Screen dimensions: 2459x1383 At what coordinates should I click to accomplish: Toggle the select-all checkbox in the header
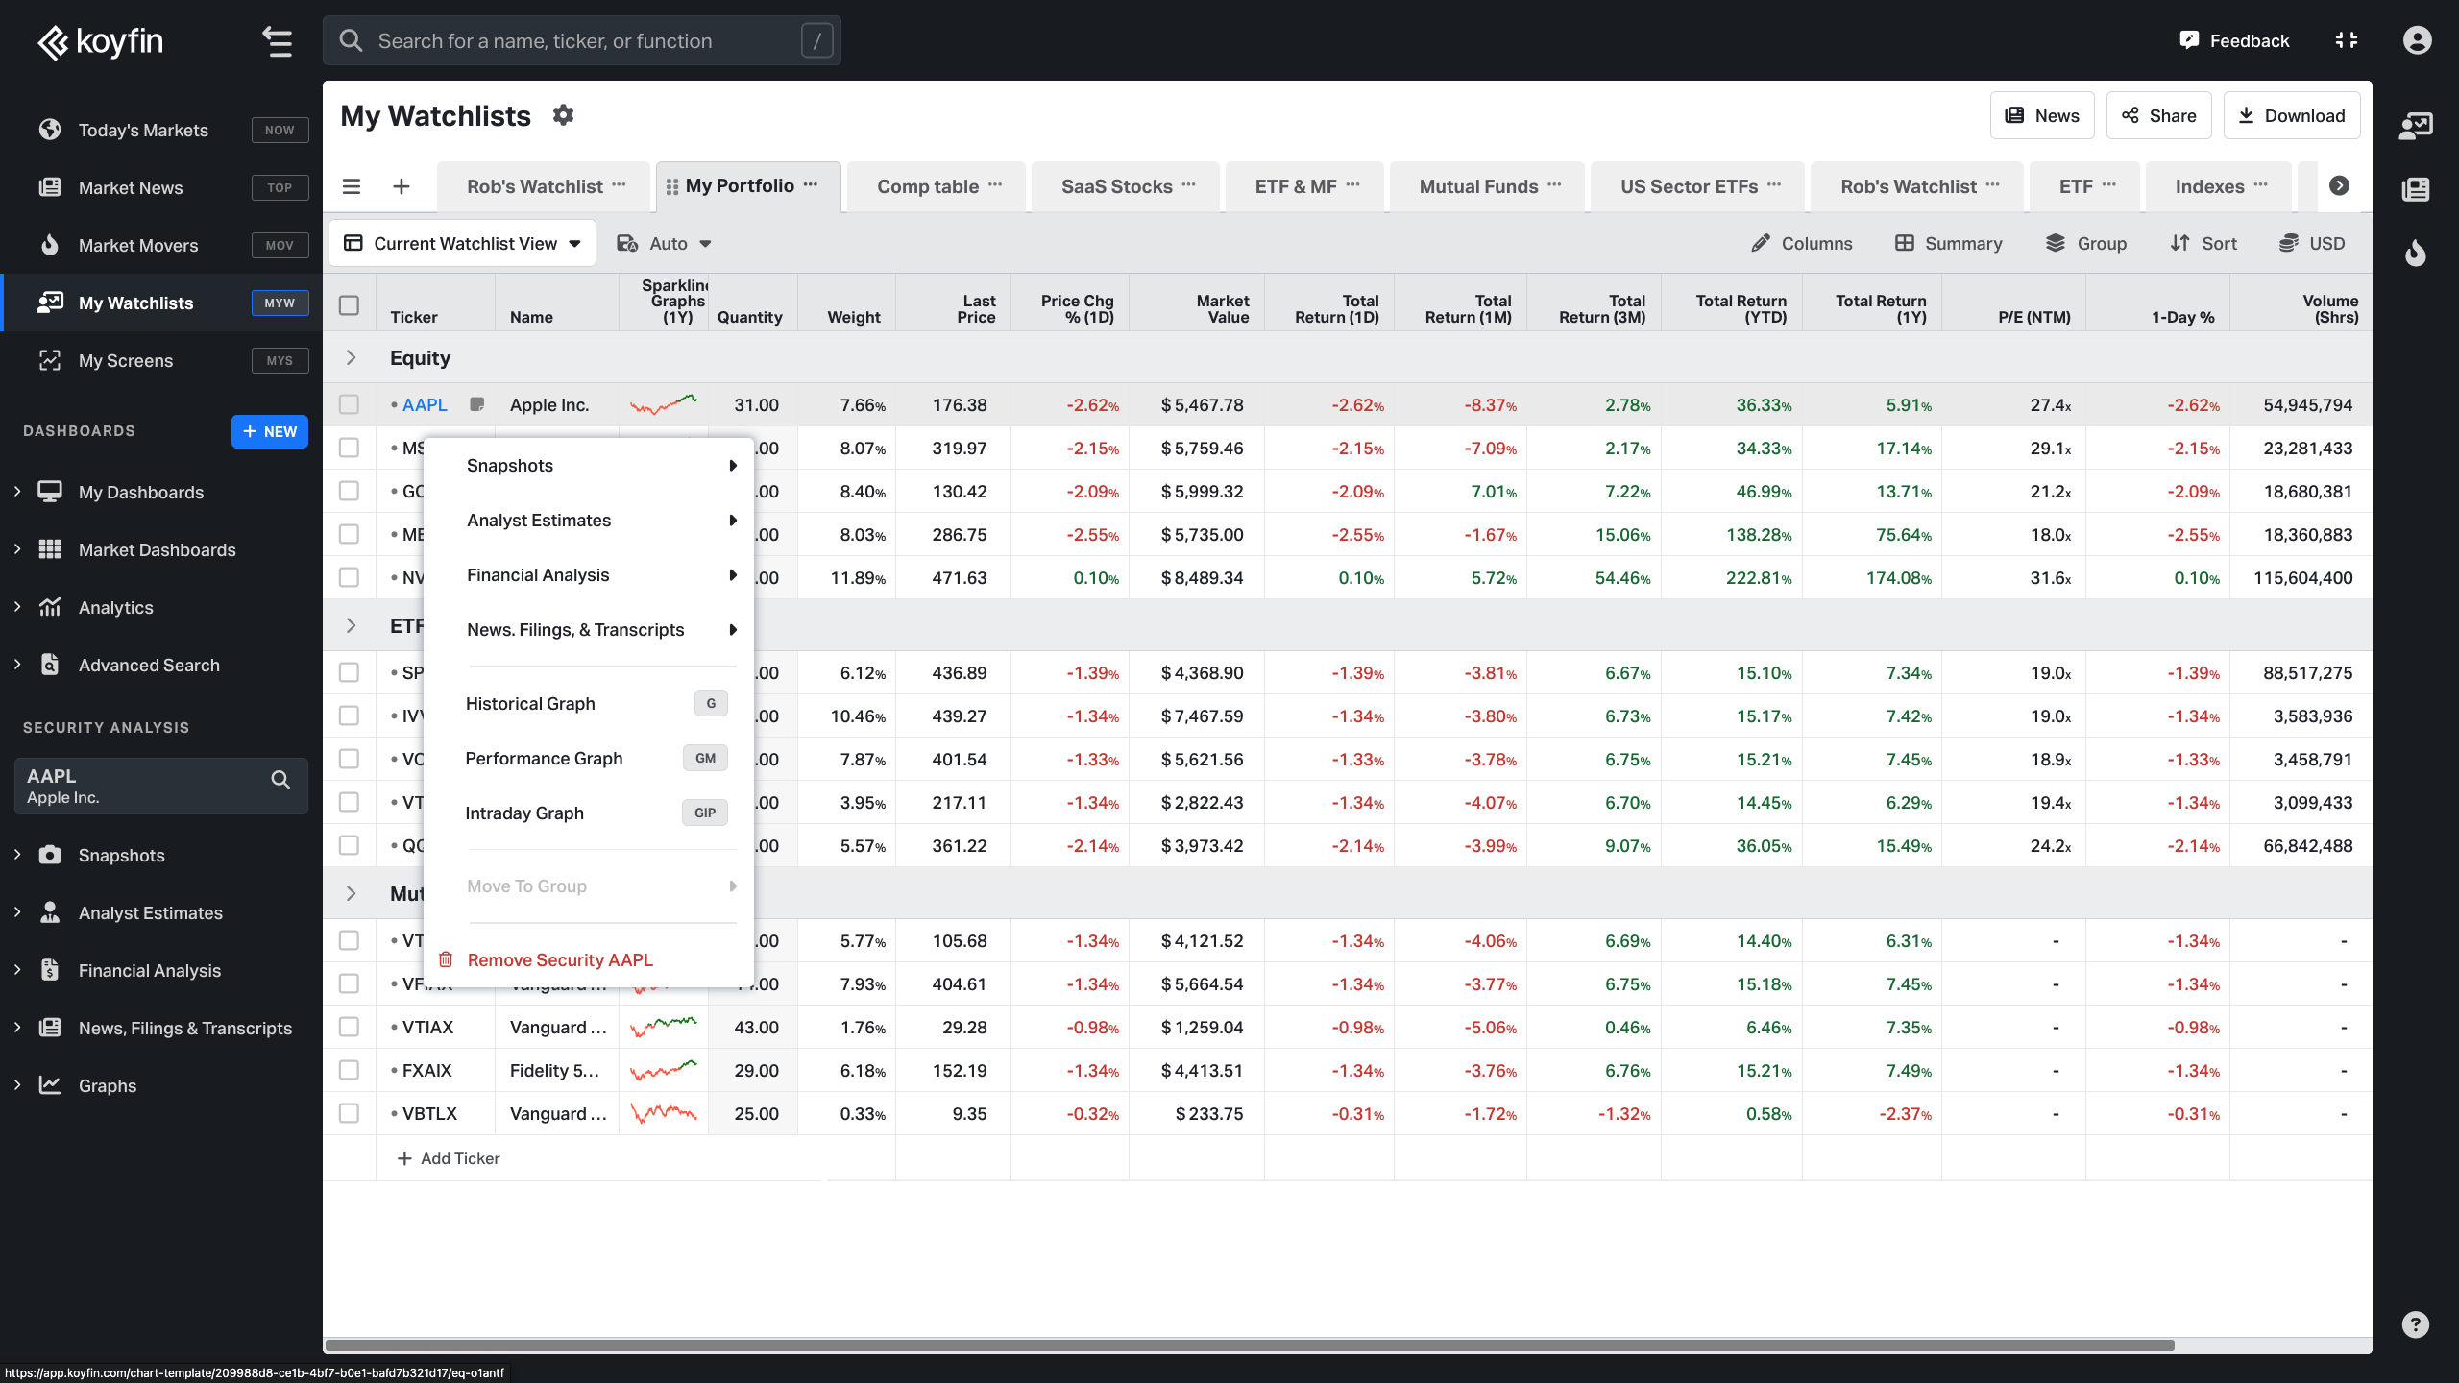pos(349,305)
